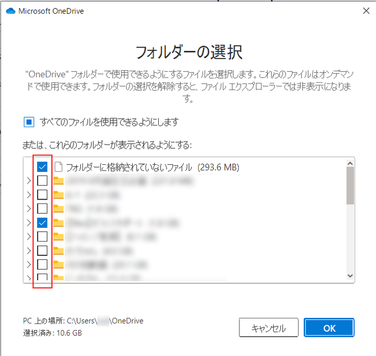This screenshot has height=356, width=376.
Task: Check the third folder's checkbox
Action: [x=42, y=208]
